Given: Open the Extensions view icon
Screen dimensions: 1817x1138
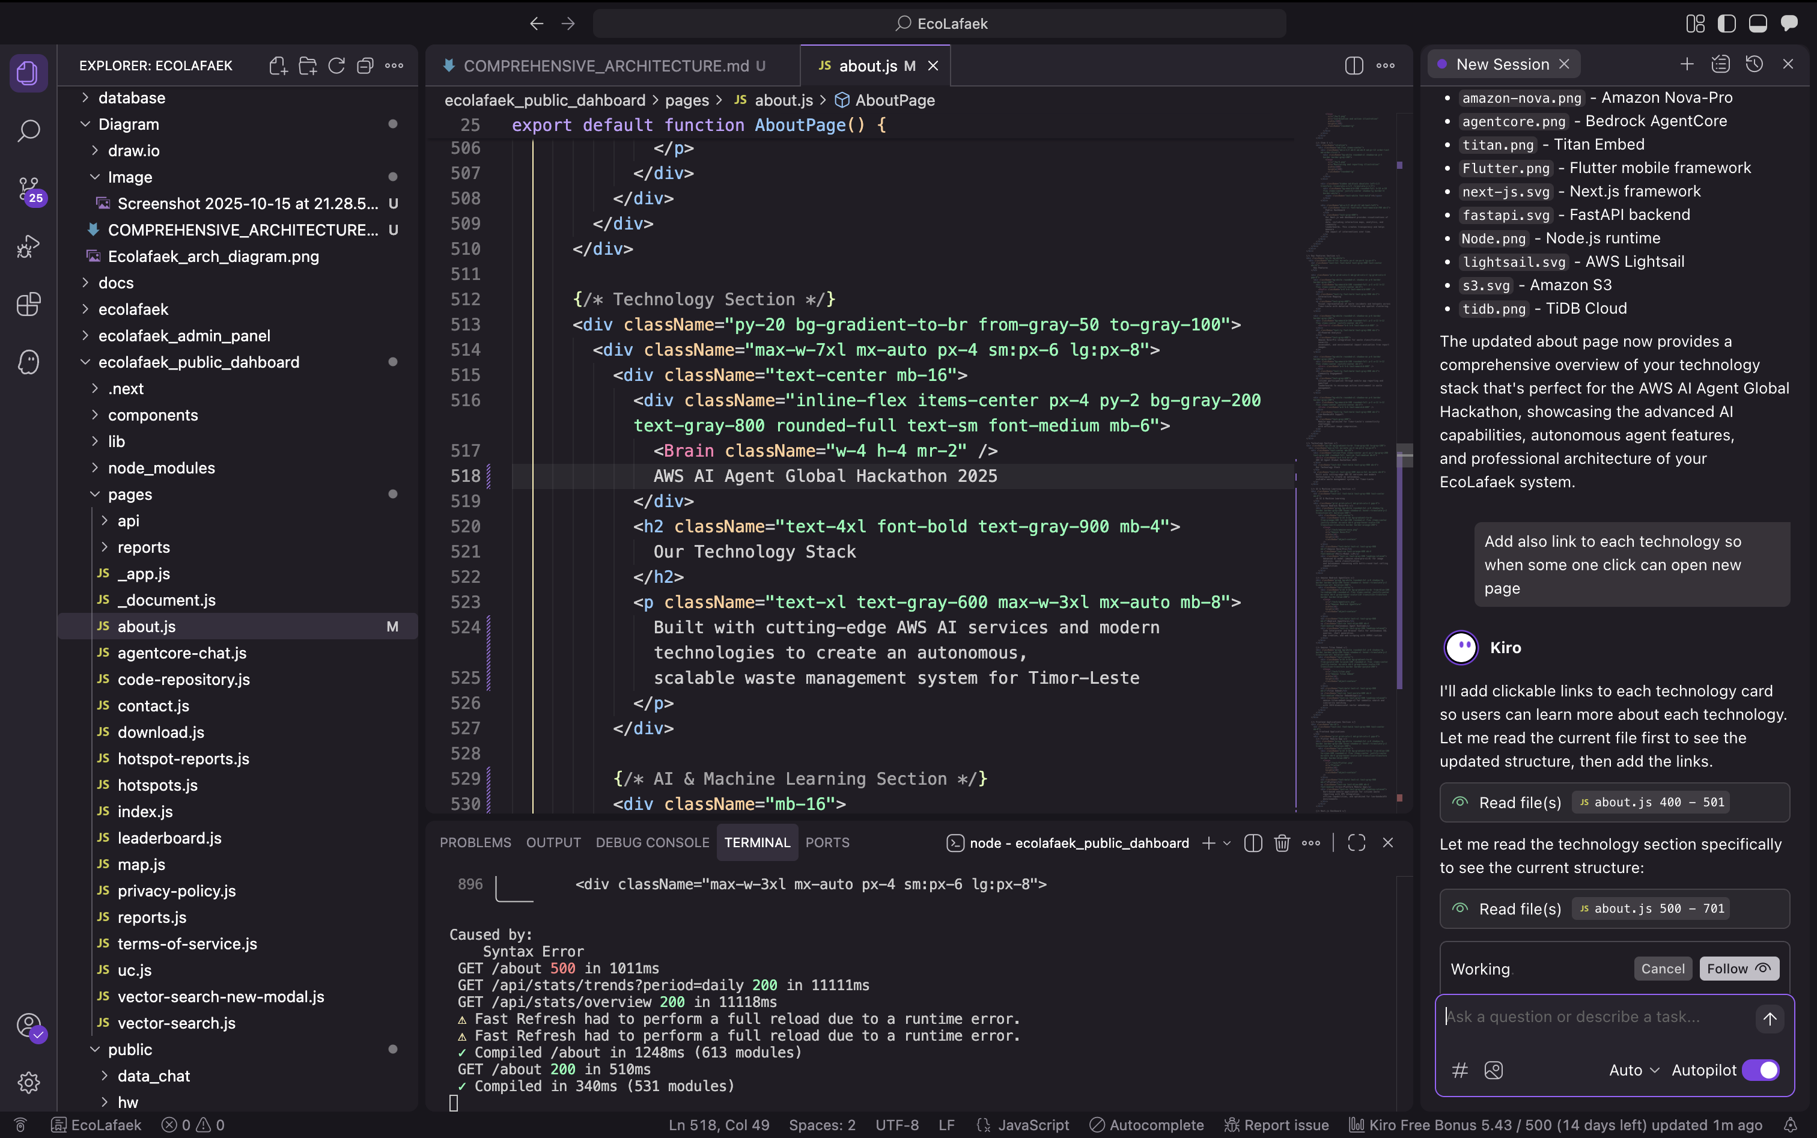Looking at the screenshot, I should click(x=28, y=304).
